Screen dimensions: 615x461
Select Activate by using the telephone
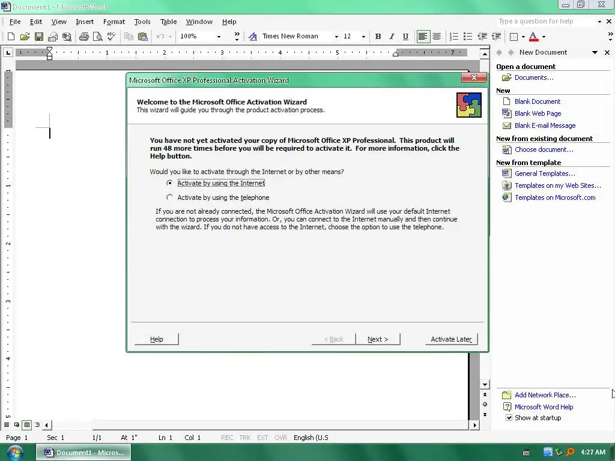[217, 197]
